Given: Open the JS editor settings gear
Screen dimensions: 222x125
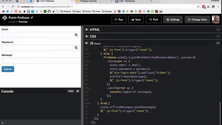Looking at the screenshot, I should [x=86, y=43].
